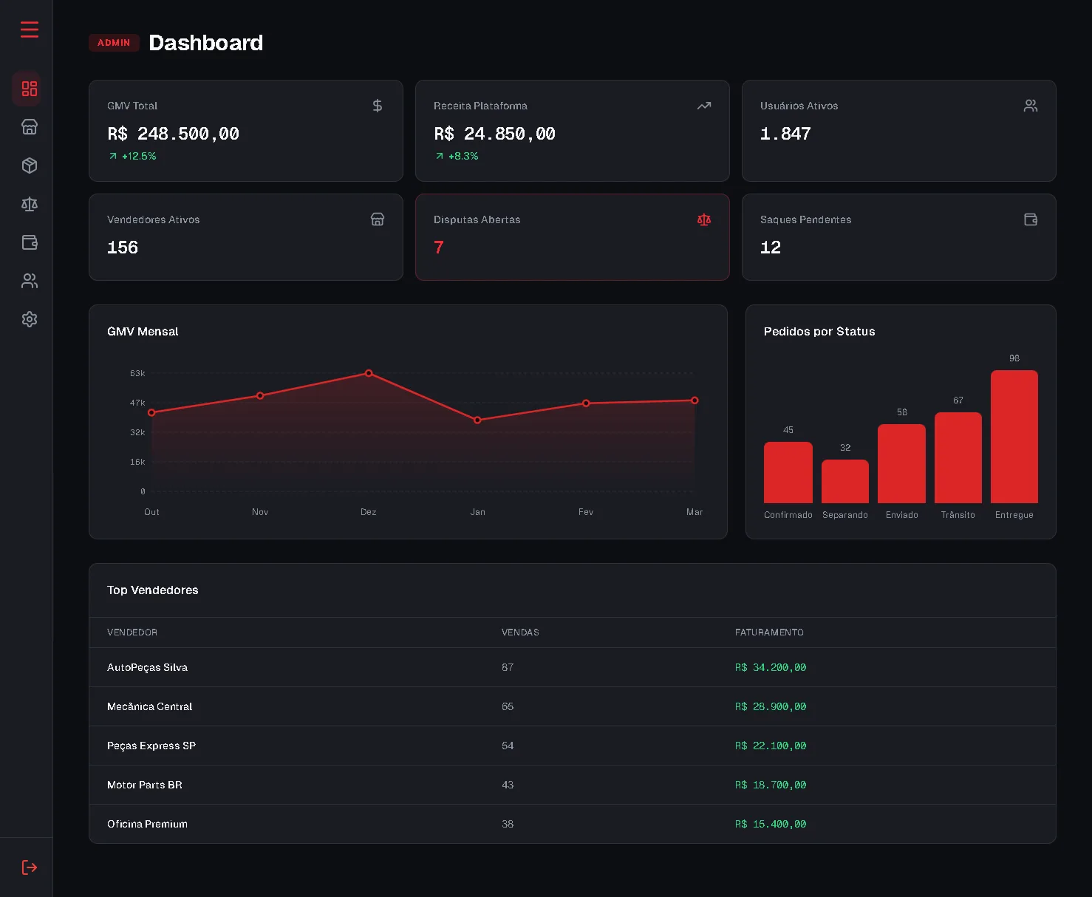Click the Vendas column header

click(x=520, y=632)
